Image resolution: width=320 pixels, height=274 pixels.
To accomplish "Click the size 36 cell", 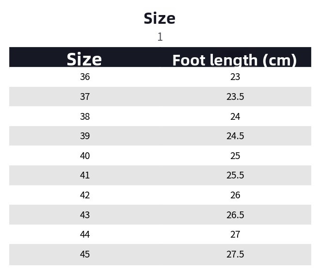I will tap(85, 77).
